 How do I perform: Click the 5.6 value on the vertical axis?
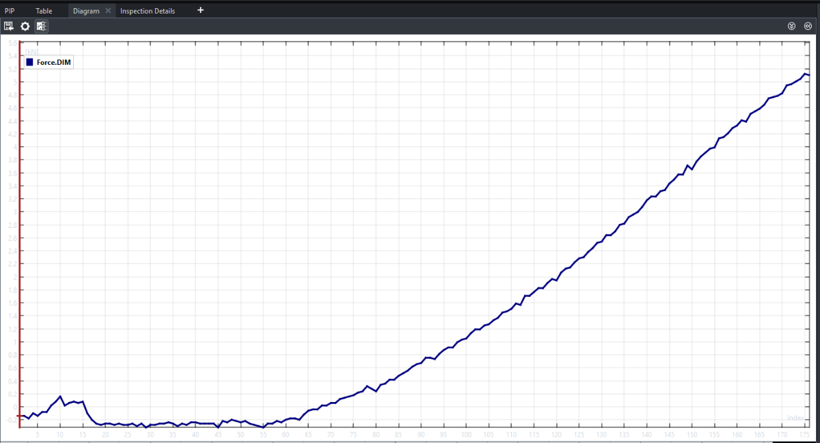click(x=12, y=43)
